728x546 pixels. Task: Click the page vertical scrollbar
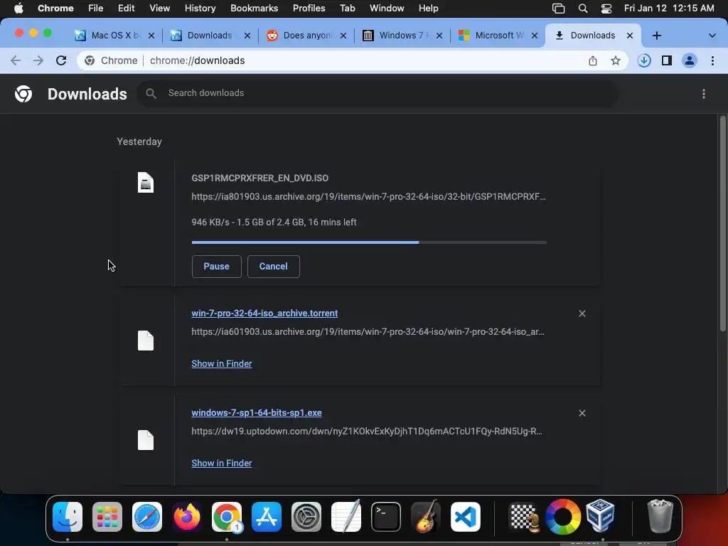click(x=722, y=223)
